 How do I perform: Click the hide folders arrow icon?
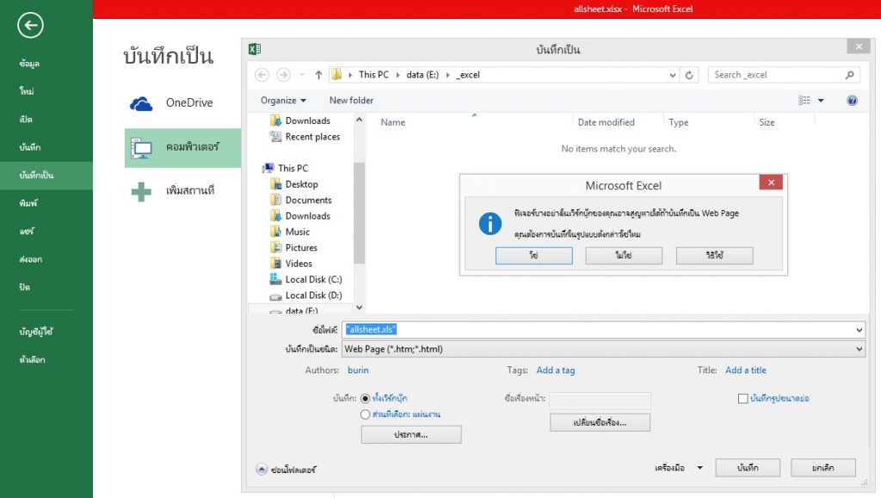[262, 470]
